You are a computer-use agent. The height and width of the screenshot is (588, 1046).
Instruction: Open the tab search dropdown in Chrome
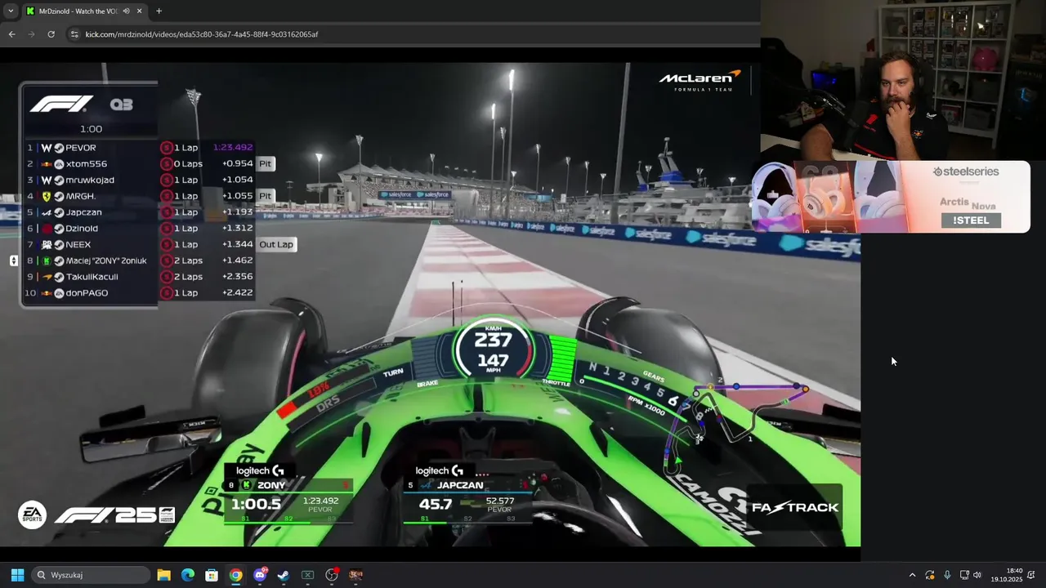tap(11, 11)
